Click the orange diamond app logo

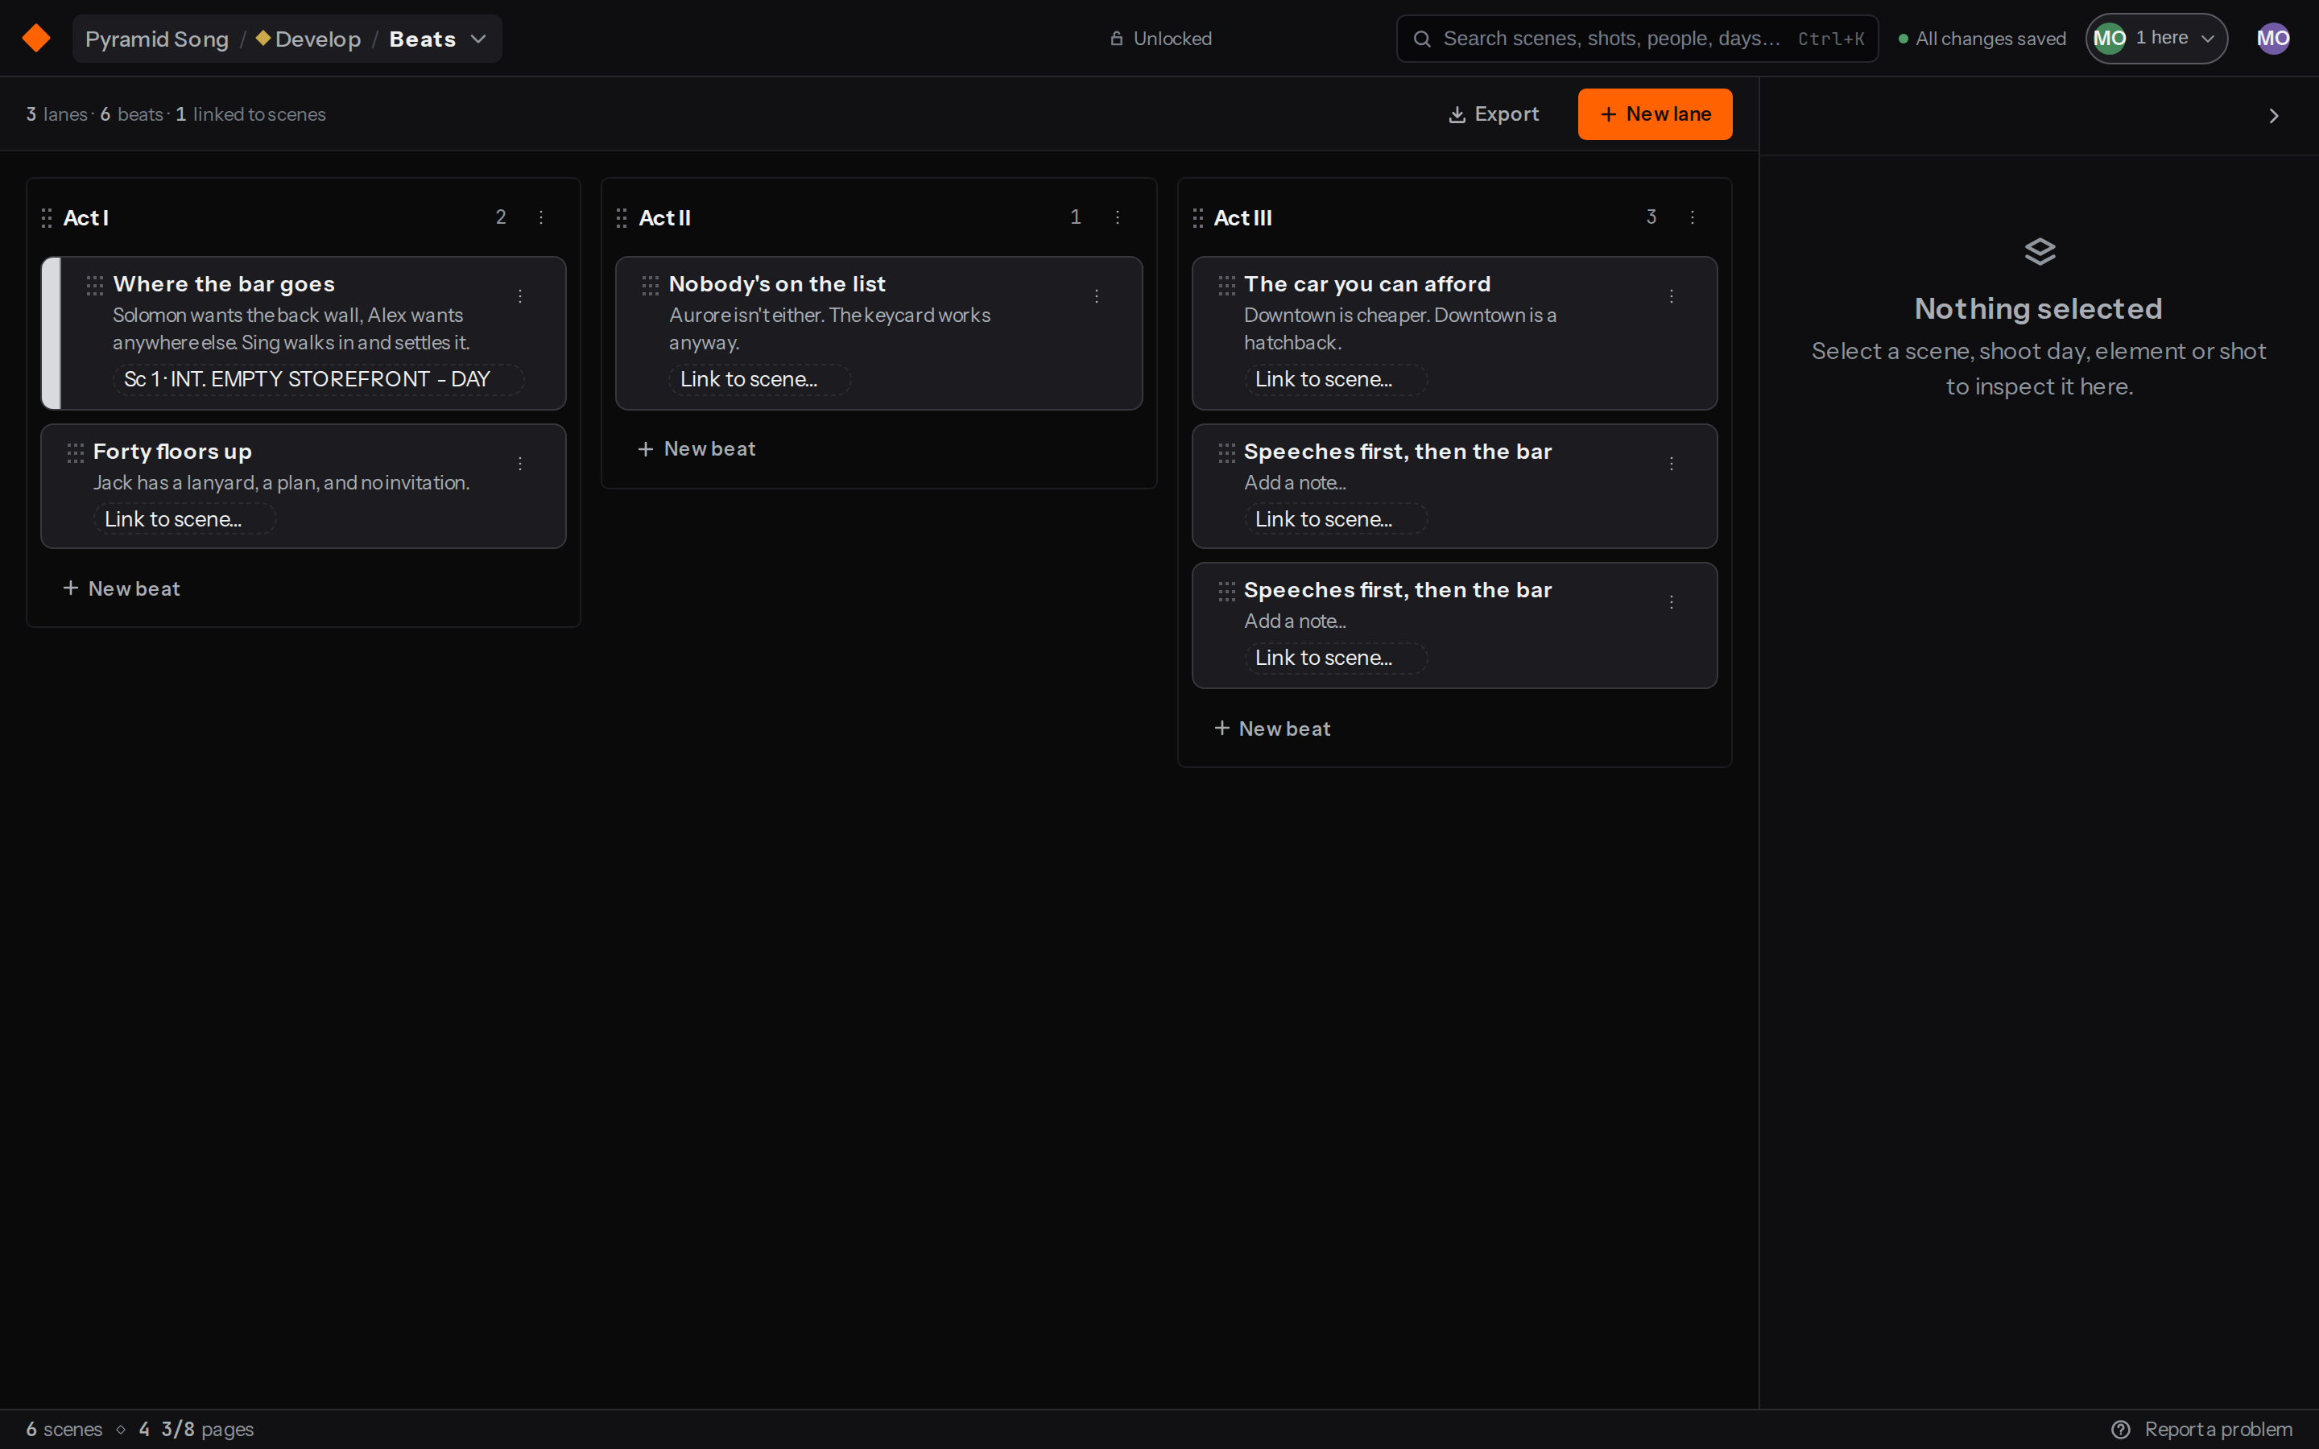click(36, 39)
